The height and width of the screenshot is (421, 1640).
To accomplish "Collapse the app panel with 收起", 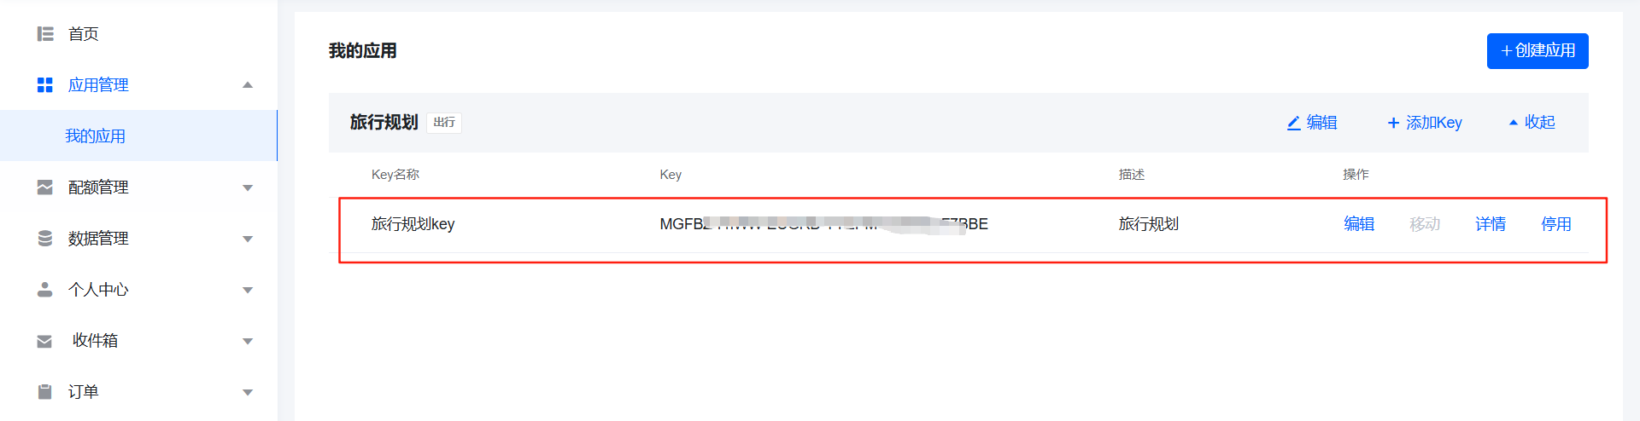I will click(1532, 123).
